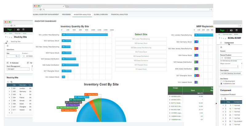Screen dimensions: 246x126
Task: Expand the BULKDB Bulk group row
Action: pyautogui.click(x=170, y=109)
